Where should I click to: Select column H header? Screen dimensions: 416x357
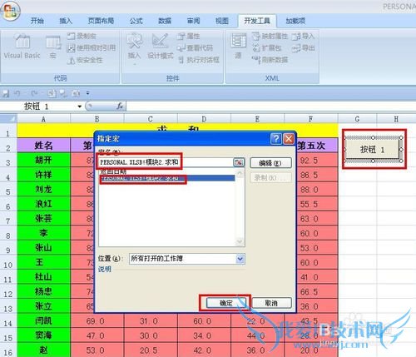coord(396,119)
